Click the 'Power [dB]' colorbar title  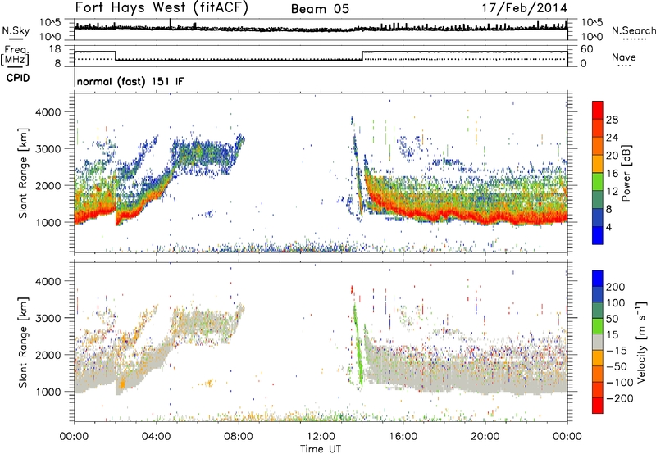626,173
